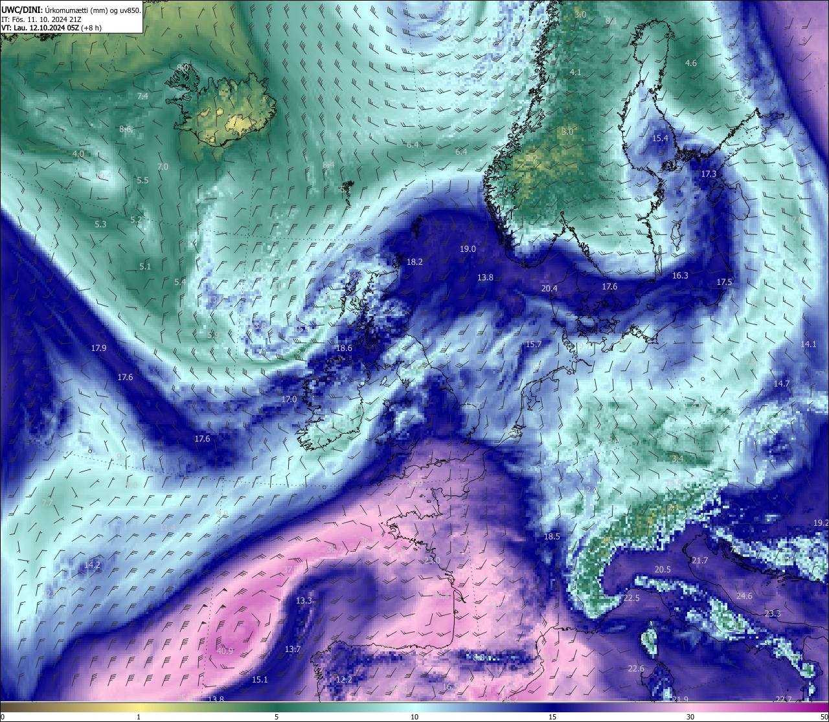Click the 24.6 value label
The width and height of the screenshot is (829, 722).
744,596
